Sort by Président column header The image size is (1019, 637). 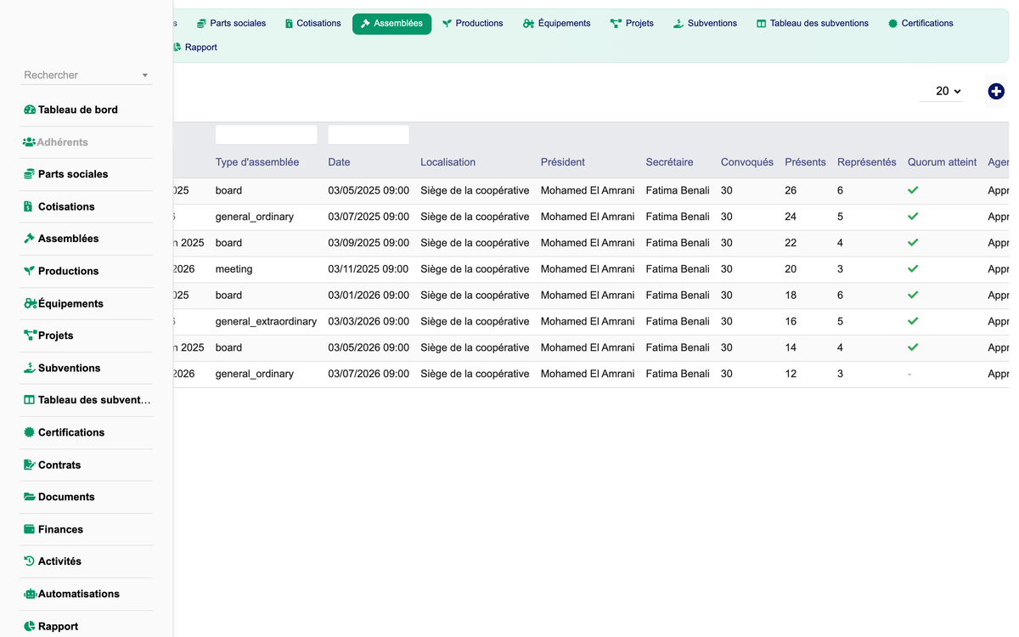563,162
